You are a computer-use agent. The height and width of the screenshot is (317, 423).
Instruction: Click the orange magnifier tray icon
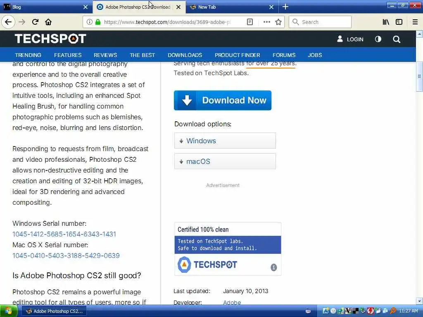pos(393,311)
